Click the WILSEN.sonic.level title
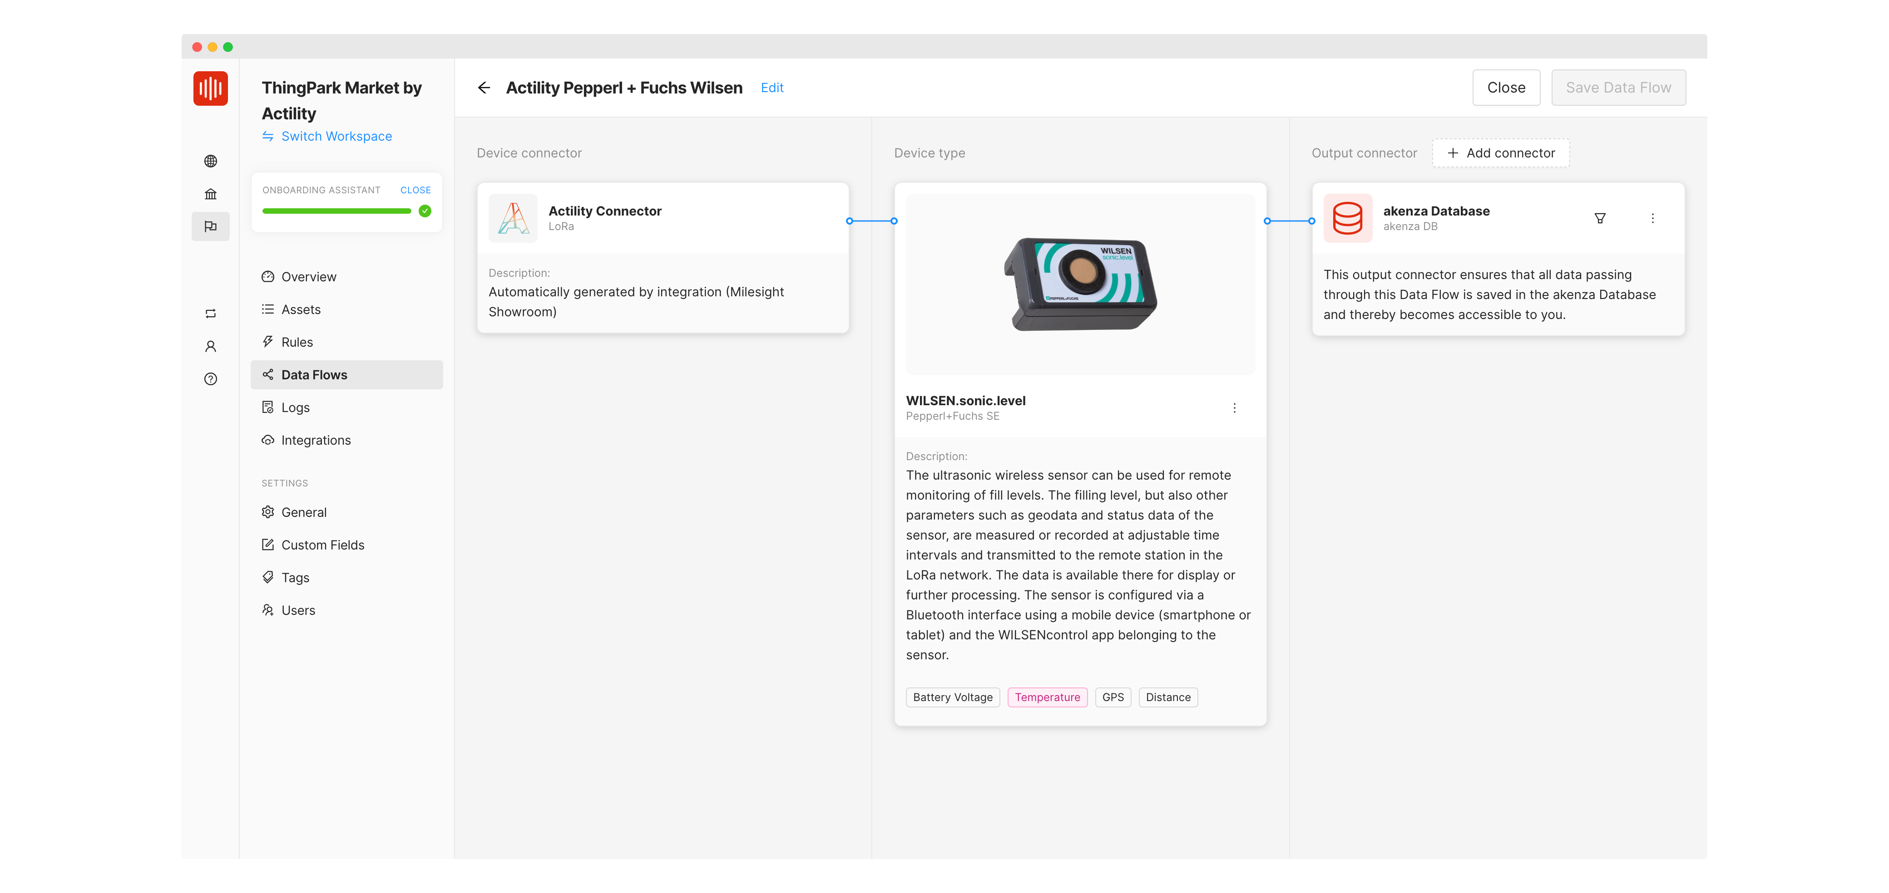 click(x=966, y=401)
